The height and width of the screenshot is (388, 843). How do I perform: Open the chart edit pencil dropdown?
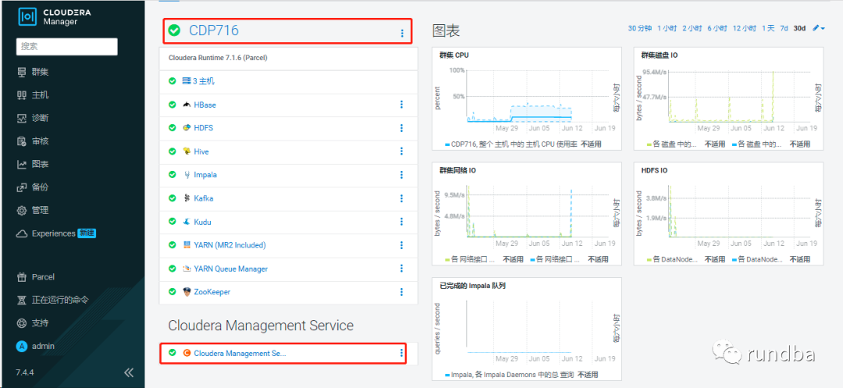tap(819, 28)
